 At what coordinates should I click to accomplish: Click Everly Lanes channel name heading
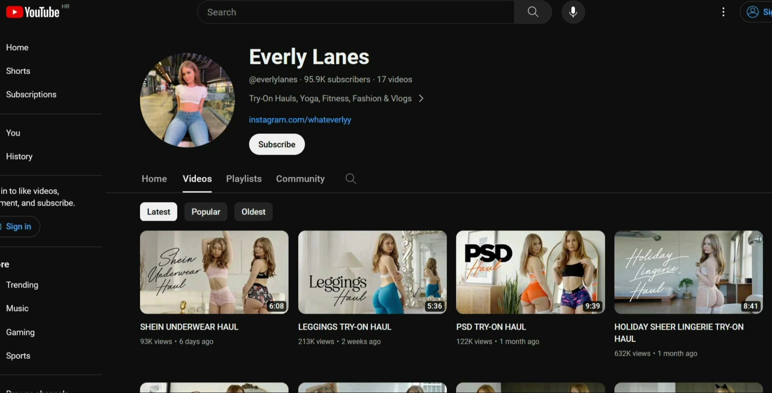tap(309, 57)
